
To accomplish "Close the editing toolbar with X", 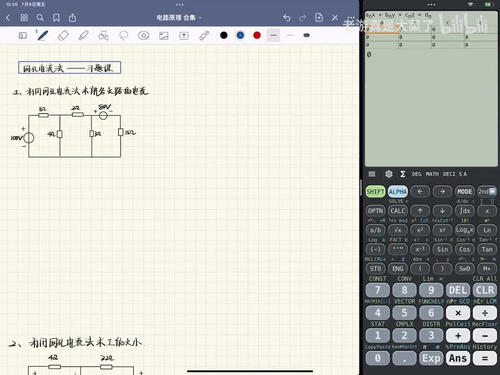I will [x=335, y=18].
